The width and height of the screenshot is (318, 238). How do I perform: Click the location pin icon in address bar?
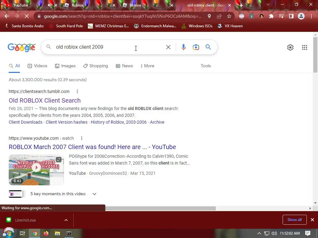click(209, 16)
